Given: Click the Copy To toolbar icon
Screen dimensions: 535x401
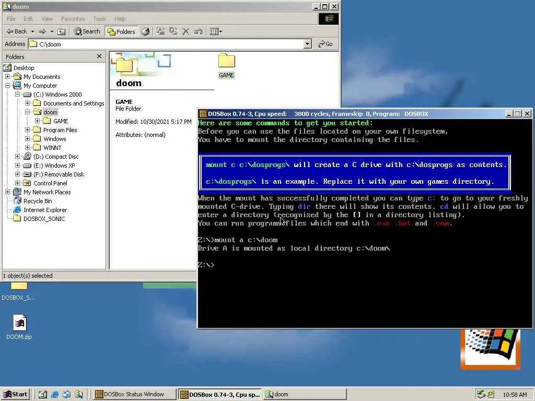Looking at the screenshot, I should (x=173, y=31).
